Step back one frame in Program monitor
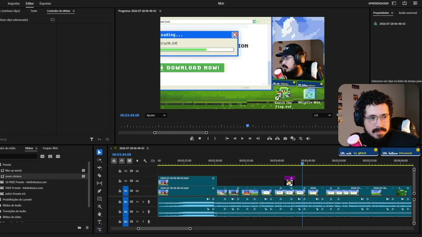Image resolution: width=422 pixels, height=237 pixels. click(235, 139)
